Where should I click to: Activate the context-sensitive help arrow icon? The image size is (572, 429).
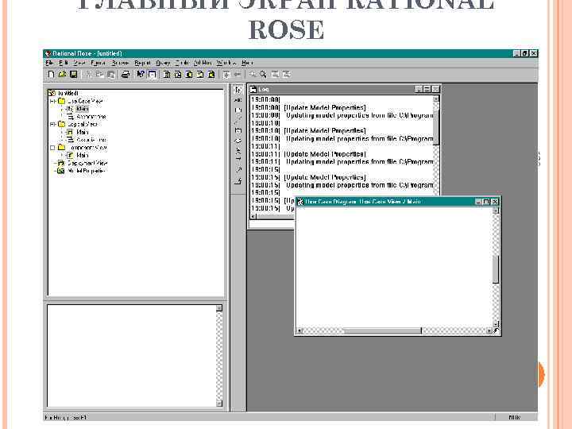click(x=141, y=75)
